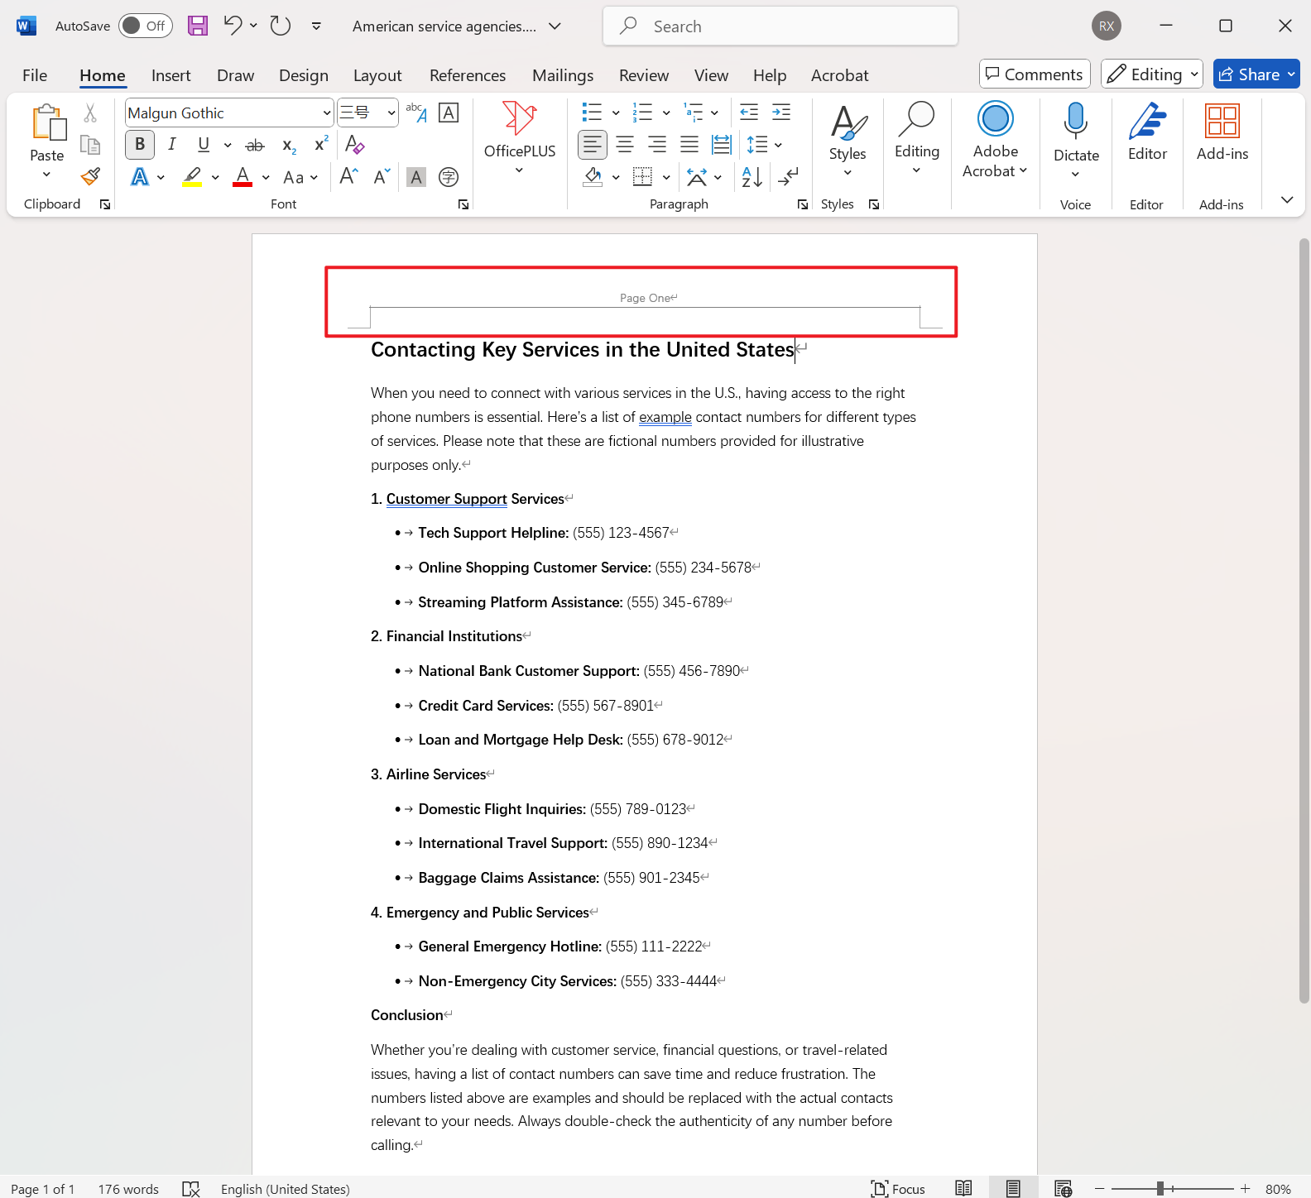
Task: Open the Editor proofing pane
Action: (x=1147, y=132)
